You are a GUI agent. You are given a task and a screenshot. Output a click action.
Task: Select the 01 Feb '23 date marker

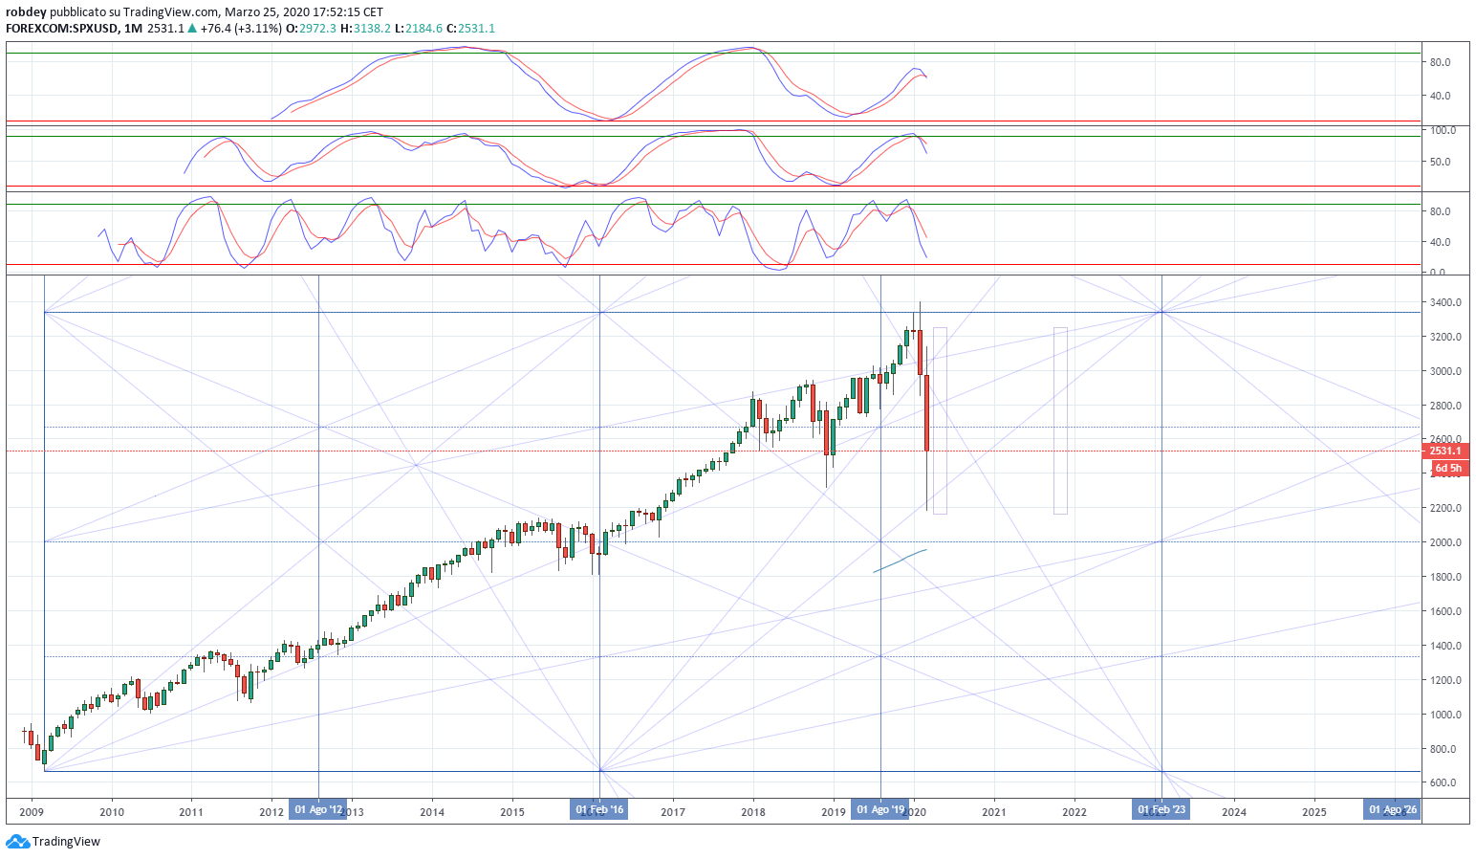(1161, 809)
